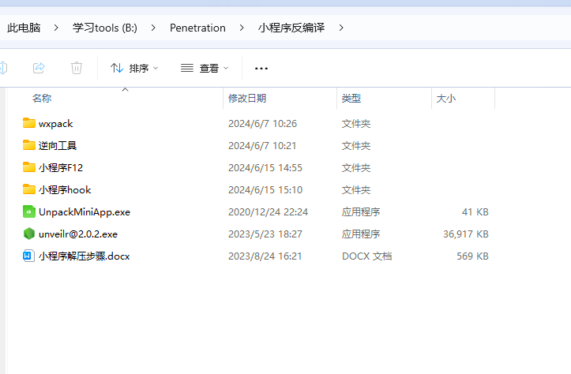Go to 此电脑 in address bar
Image resolution: width=571 pixels, height=374 pixels.
24,28
